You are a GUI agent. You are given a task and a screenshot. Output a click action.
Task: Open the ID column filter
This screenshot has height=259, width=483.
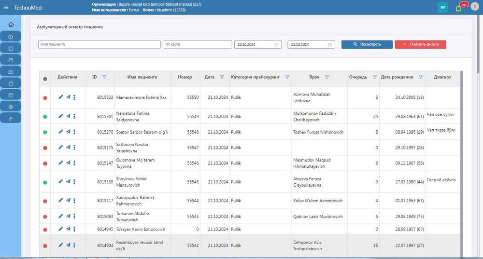tap(104, 77)
